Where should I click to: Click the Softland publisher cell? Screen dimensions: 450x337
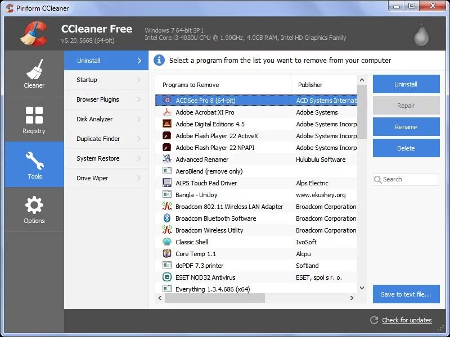click(307, 265)
